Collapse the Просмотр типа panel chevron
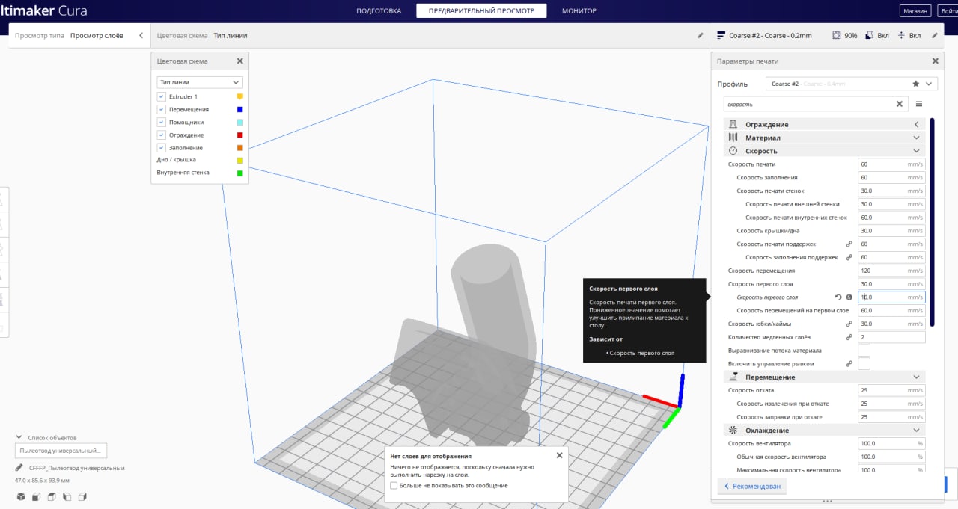 (x=141, y=35)
